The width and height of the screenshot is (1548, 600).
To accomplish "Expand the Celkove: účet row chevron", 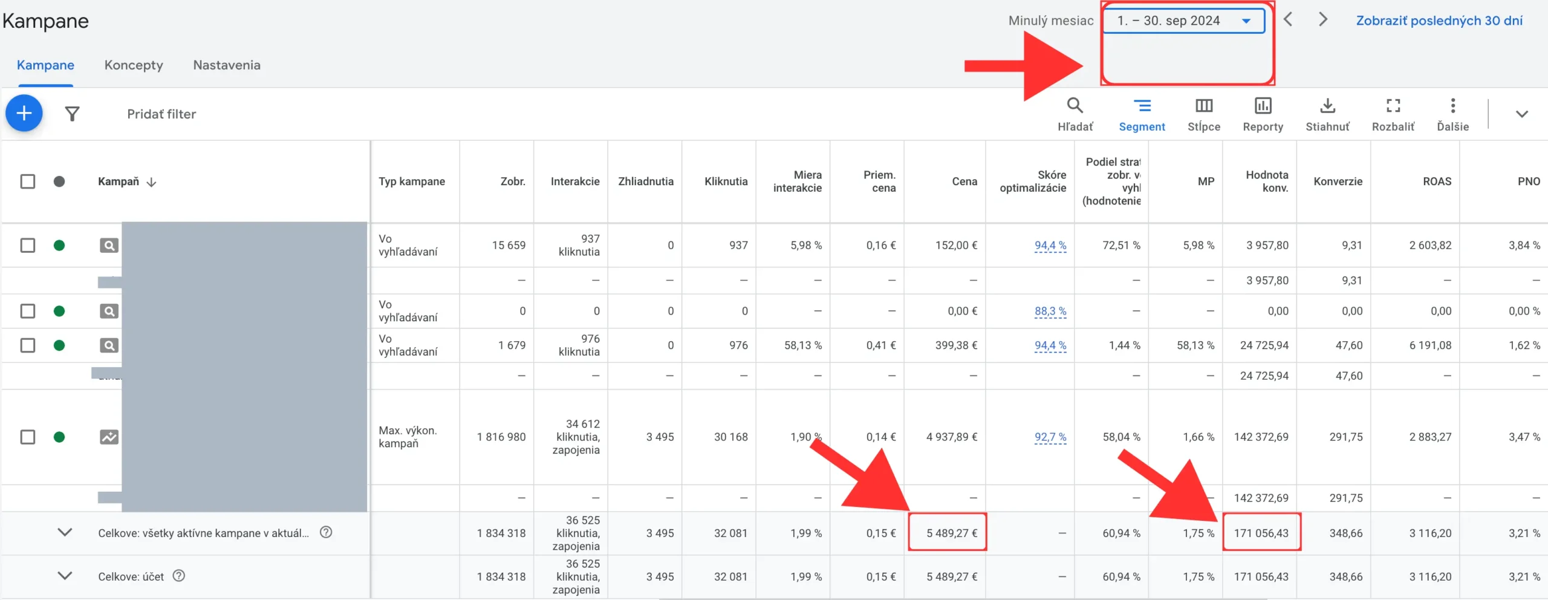I will coord(65,576).
